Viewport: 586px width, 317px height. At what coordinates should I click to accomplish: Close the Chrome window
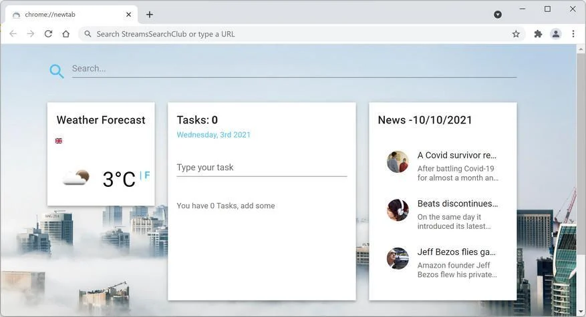click(x=573, y=9)
